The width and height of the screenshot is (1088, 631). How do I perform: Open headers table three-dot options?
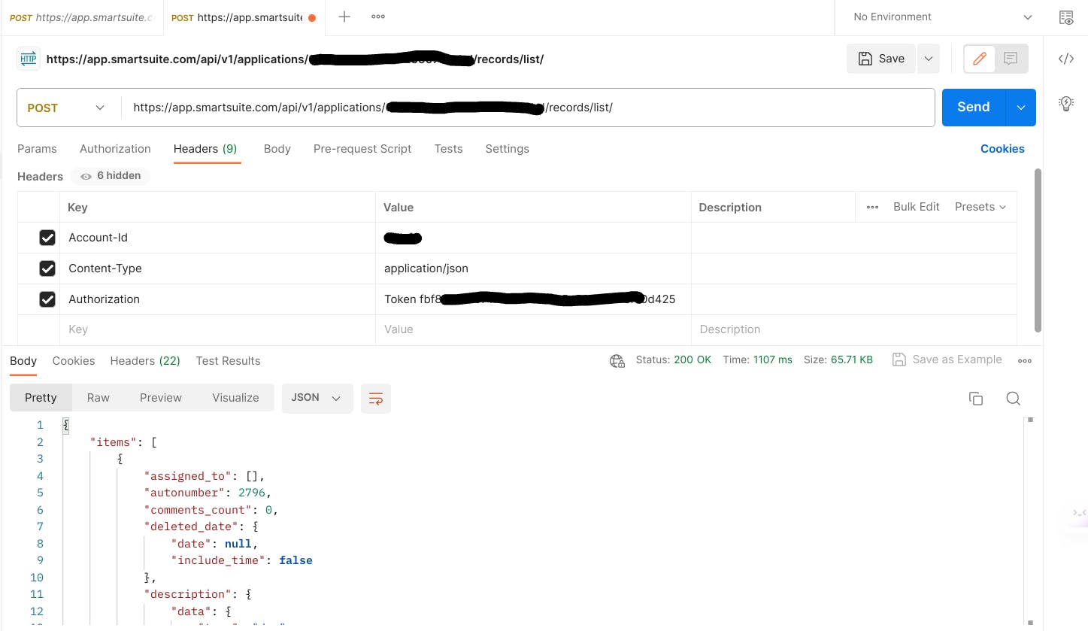[872, 207]
